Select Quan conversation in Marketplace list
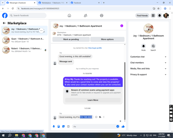Image resolution: width=173 pixels, height=138 pixels. point(24,40)
